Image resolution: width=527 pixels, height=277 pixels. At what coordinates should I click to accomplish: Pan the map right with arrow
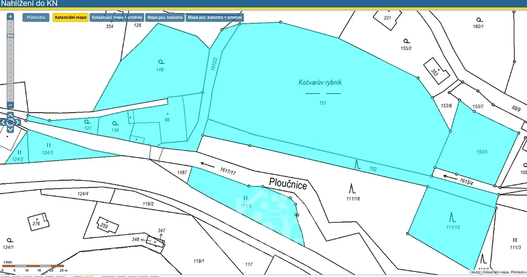[x=17, y=123]
